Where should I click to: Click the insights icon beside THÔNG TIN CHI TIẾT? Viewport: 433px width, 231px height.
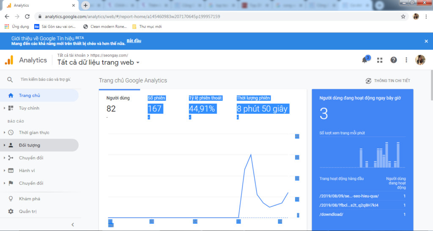pos(368,81)
